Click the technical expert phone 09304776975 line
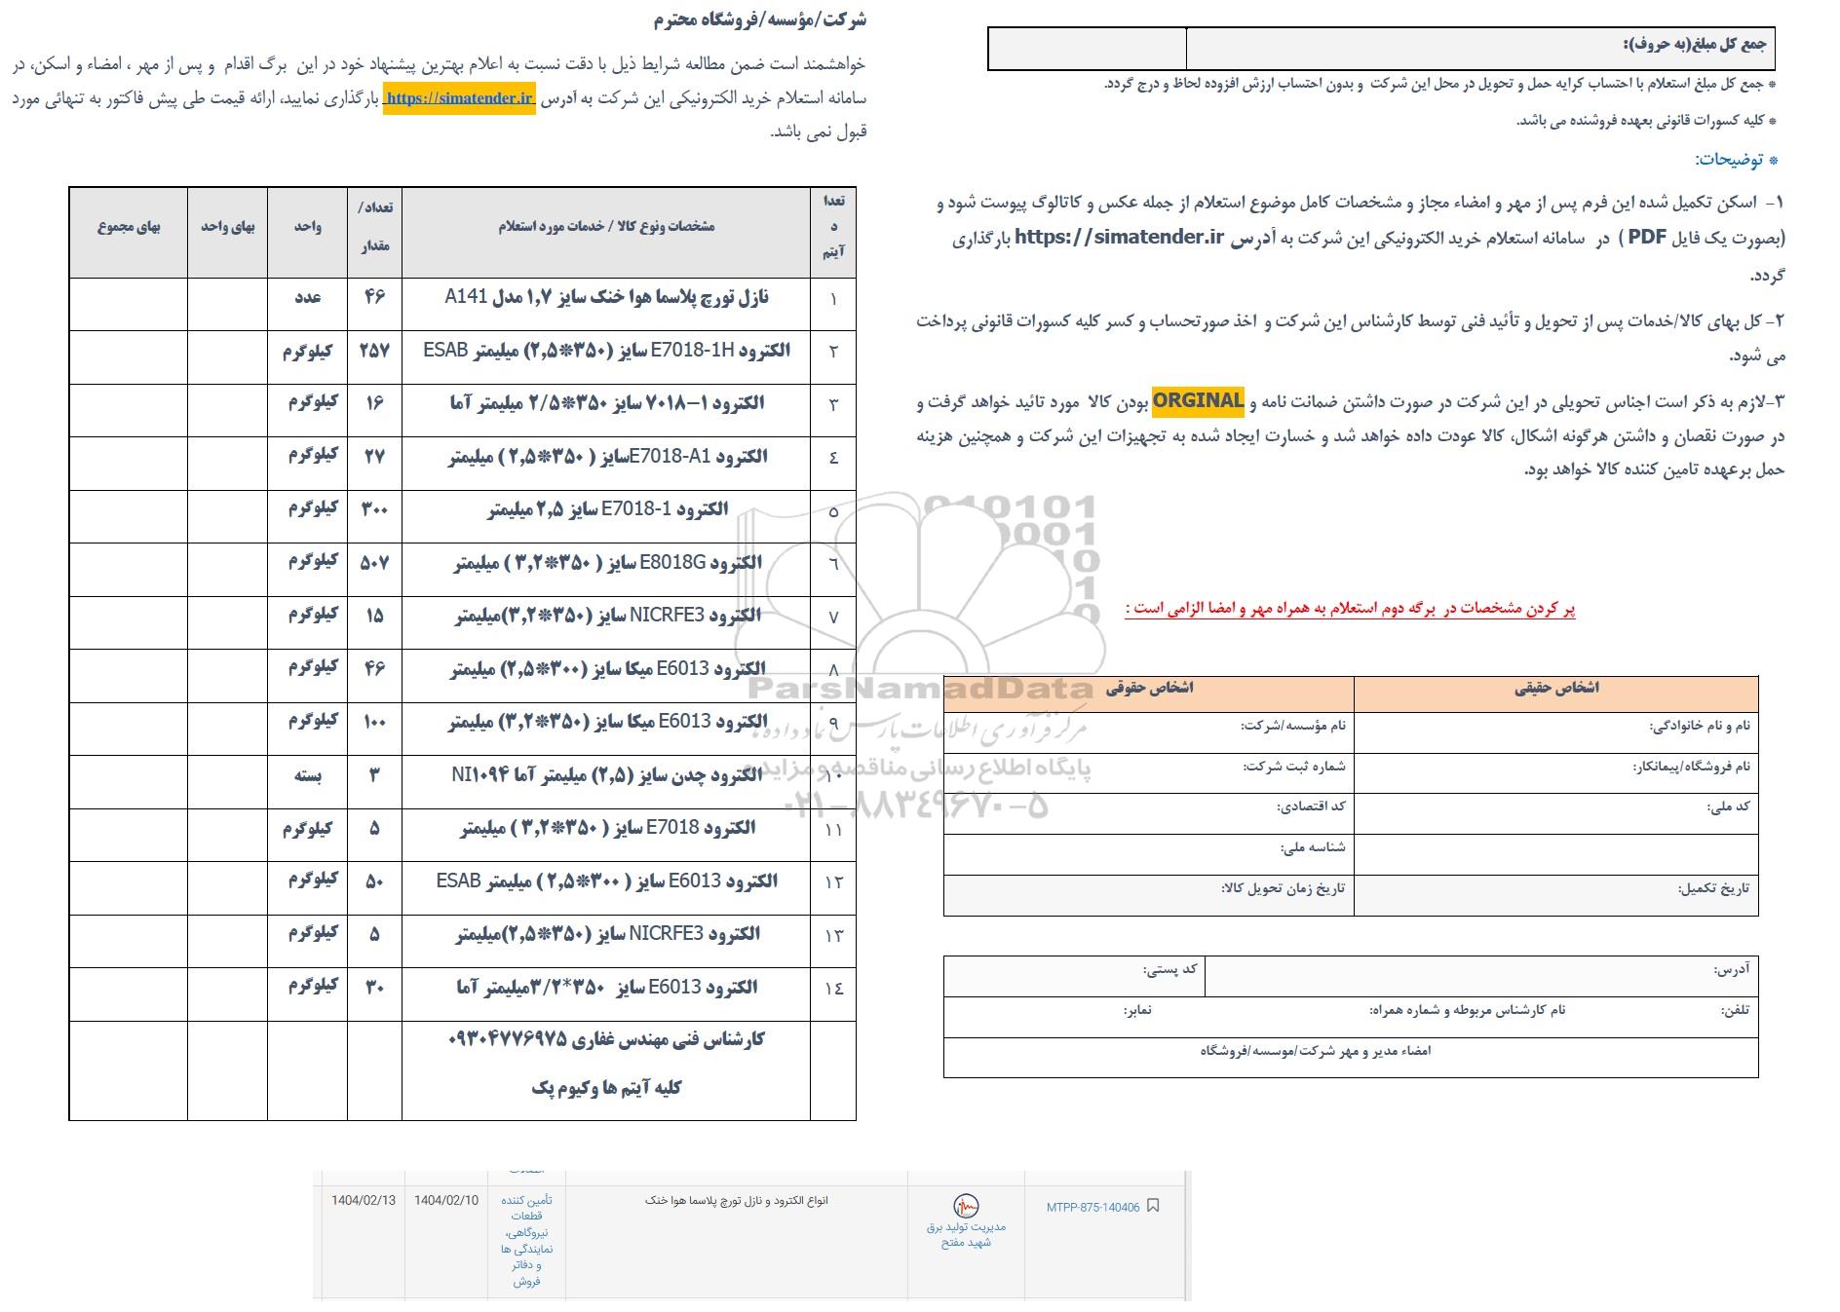Image resolution: width=1840 pixels, height=1312 pixels. point(606,1039)
